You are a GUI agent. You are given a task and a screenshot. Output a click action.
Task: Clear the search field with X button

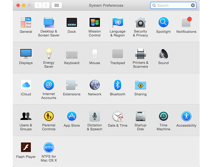(x=193, y=5)
